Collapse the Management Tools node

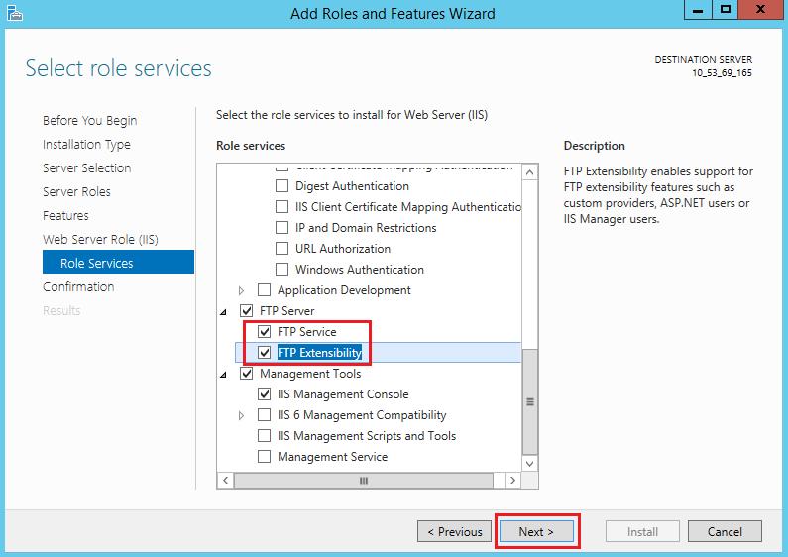(x=223, y=375)
